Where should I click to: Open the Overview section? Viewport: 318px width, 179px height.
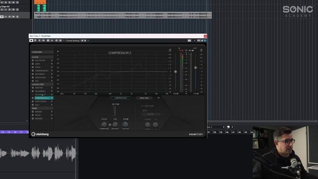(42, 52)
